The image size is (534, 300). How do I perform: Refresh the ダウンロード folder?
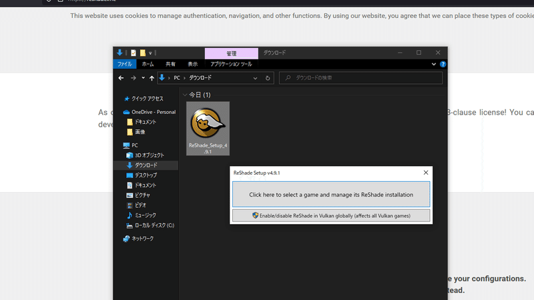[x=268, y=78]
